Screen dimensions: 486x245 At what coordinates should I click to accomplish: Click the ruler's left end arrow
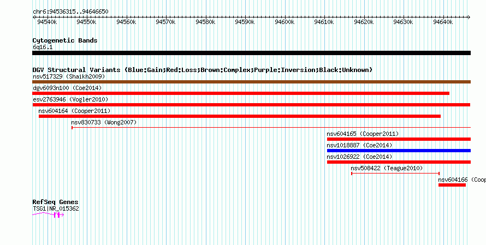pos(34,17)
